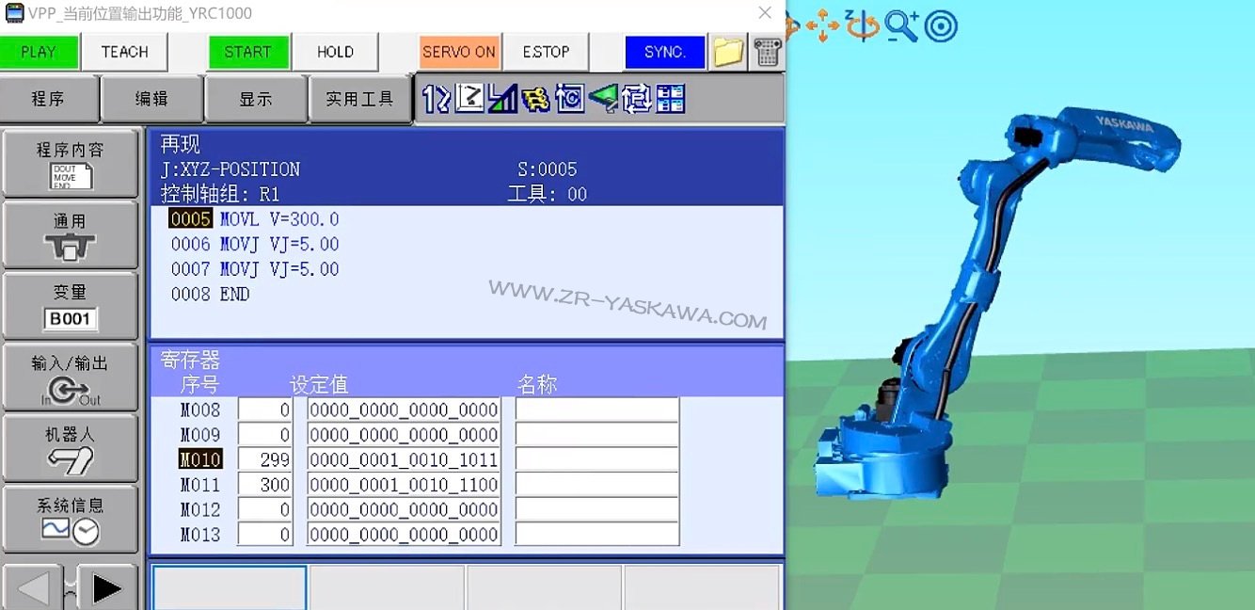Toggle the SYNC. button
This screenshot has height=610, width=1255.
[x=665, y=52]
